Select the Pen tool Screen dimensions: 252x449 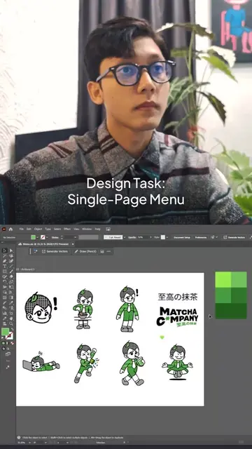5,261
